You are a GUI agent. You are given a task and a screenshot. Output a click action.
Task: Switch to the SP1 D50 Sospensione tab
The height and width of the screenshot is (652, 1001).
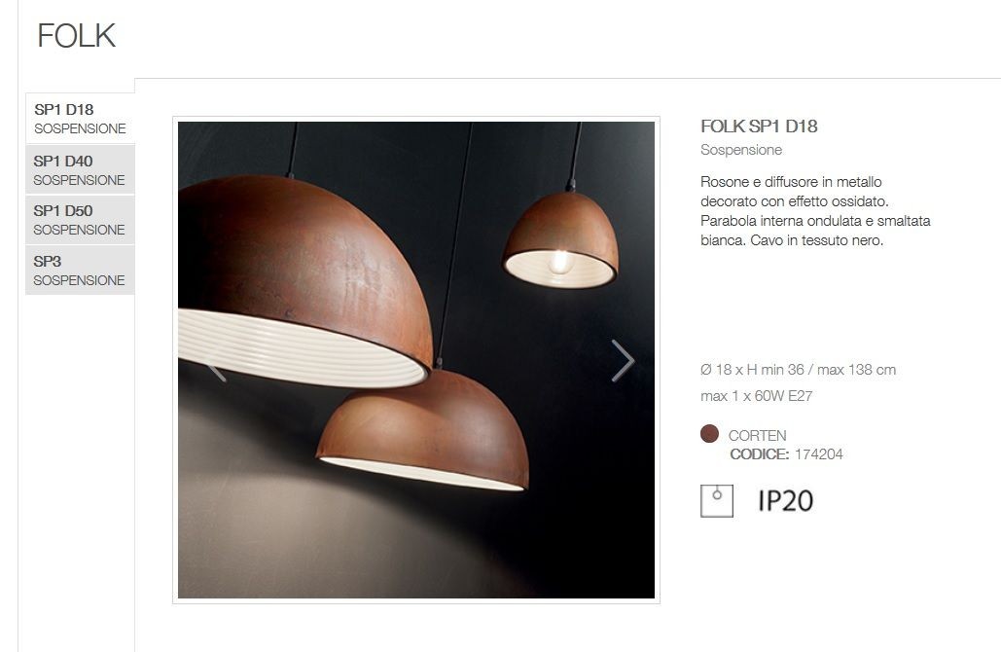[80, 220]
